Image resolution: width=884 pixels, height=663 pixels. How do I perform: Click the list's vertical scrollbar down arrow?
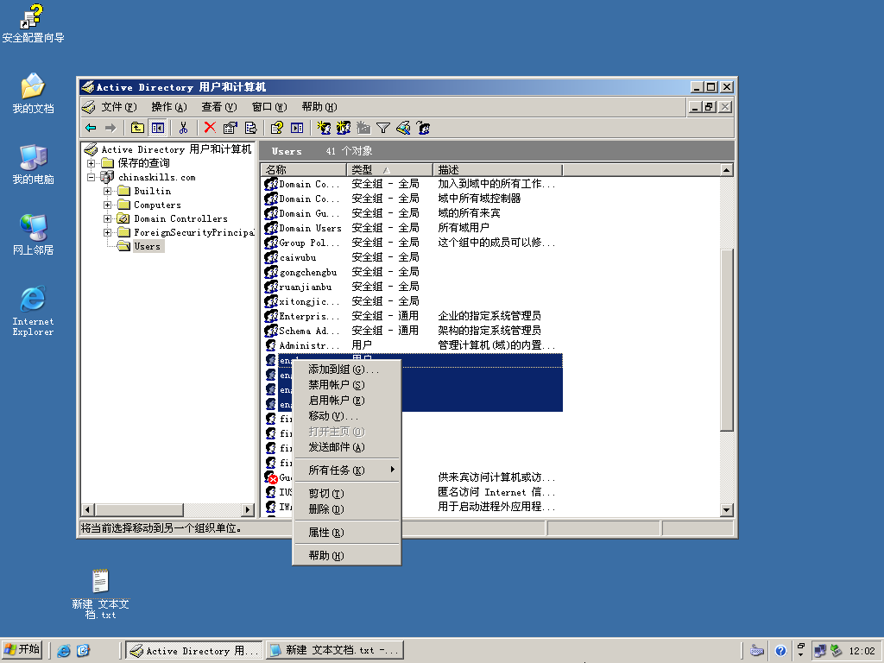[x=727, y=509]
